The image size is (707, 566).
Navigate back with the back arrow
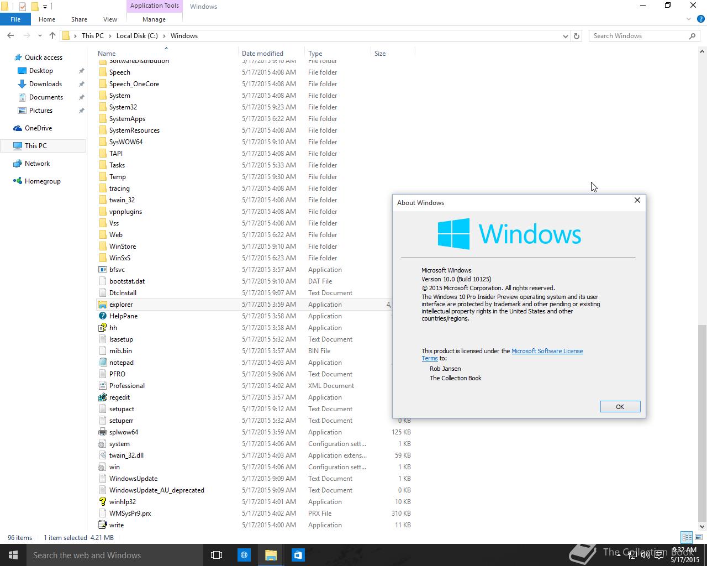pyautogui.click(x=10, y=35)
